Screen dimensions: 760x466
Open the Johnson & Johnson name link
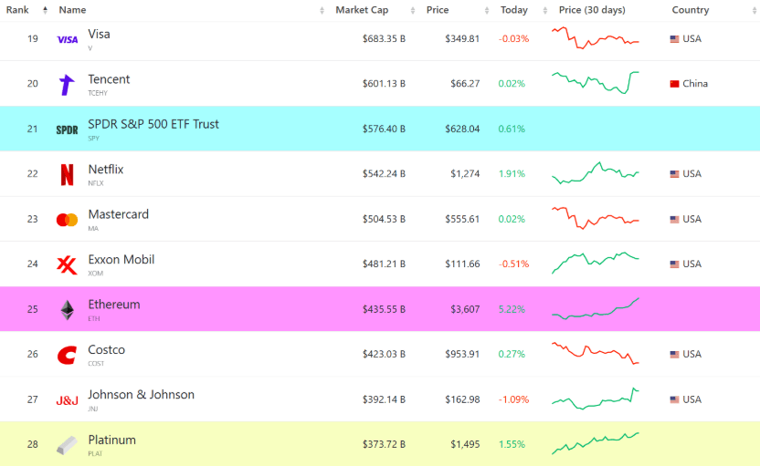click(141, 395)
